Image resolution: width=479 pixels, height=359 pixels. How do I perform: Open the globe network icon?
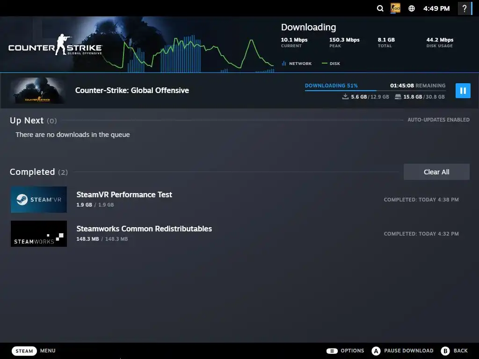pos(412,8)
